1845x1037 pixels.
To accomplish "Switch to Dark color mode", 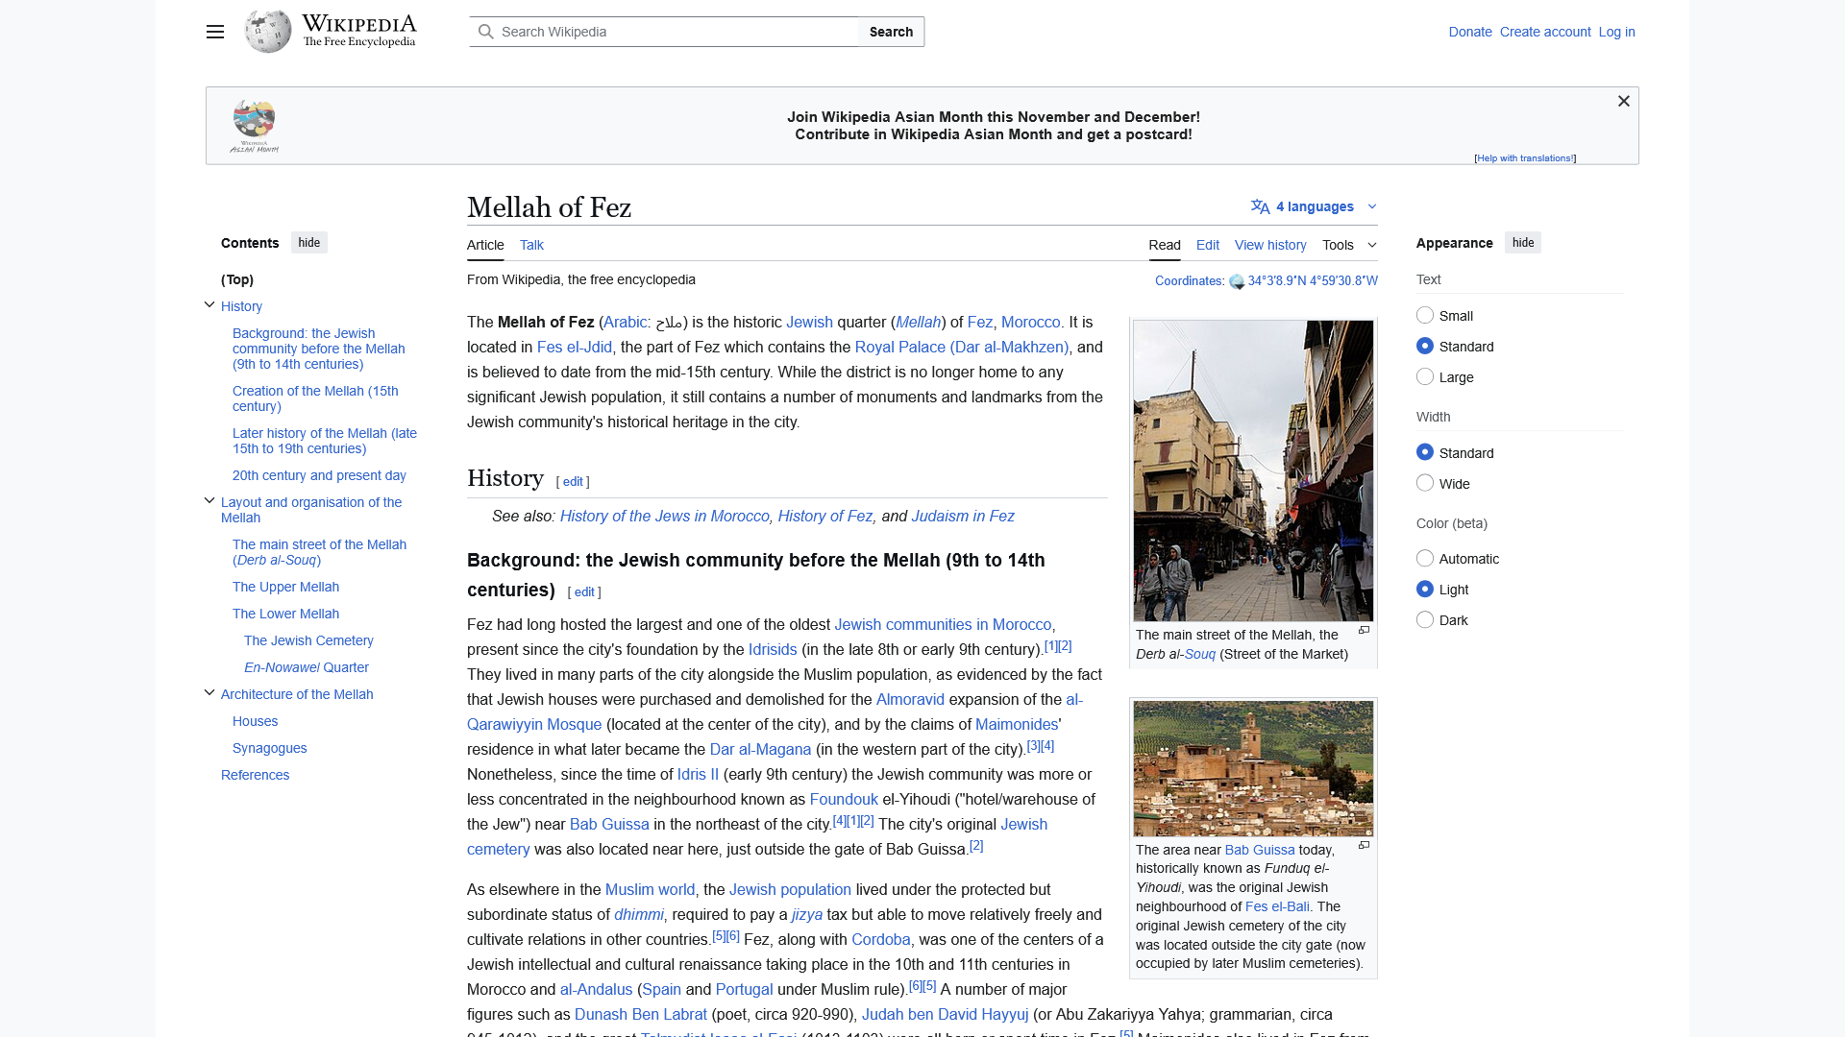I will point(1425,619).
